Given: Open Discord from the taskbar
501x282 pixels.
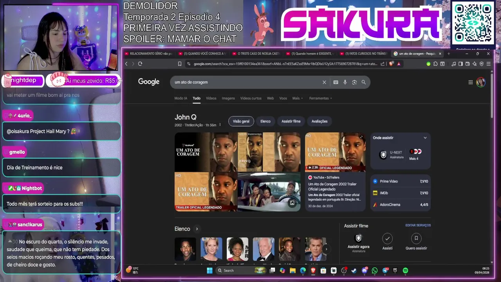Looking at the screenshot, I should [x=364, y=270].
